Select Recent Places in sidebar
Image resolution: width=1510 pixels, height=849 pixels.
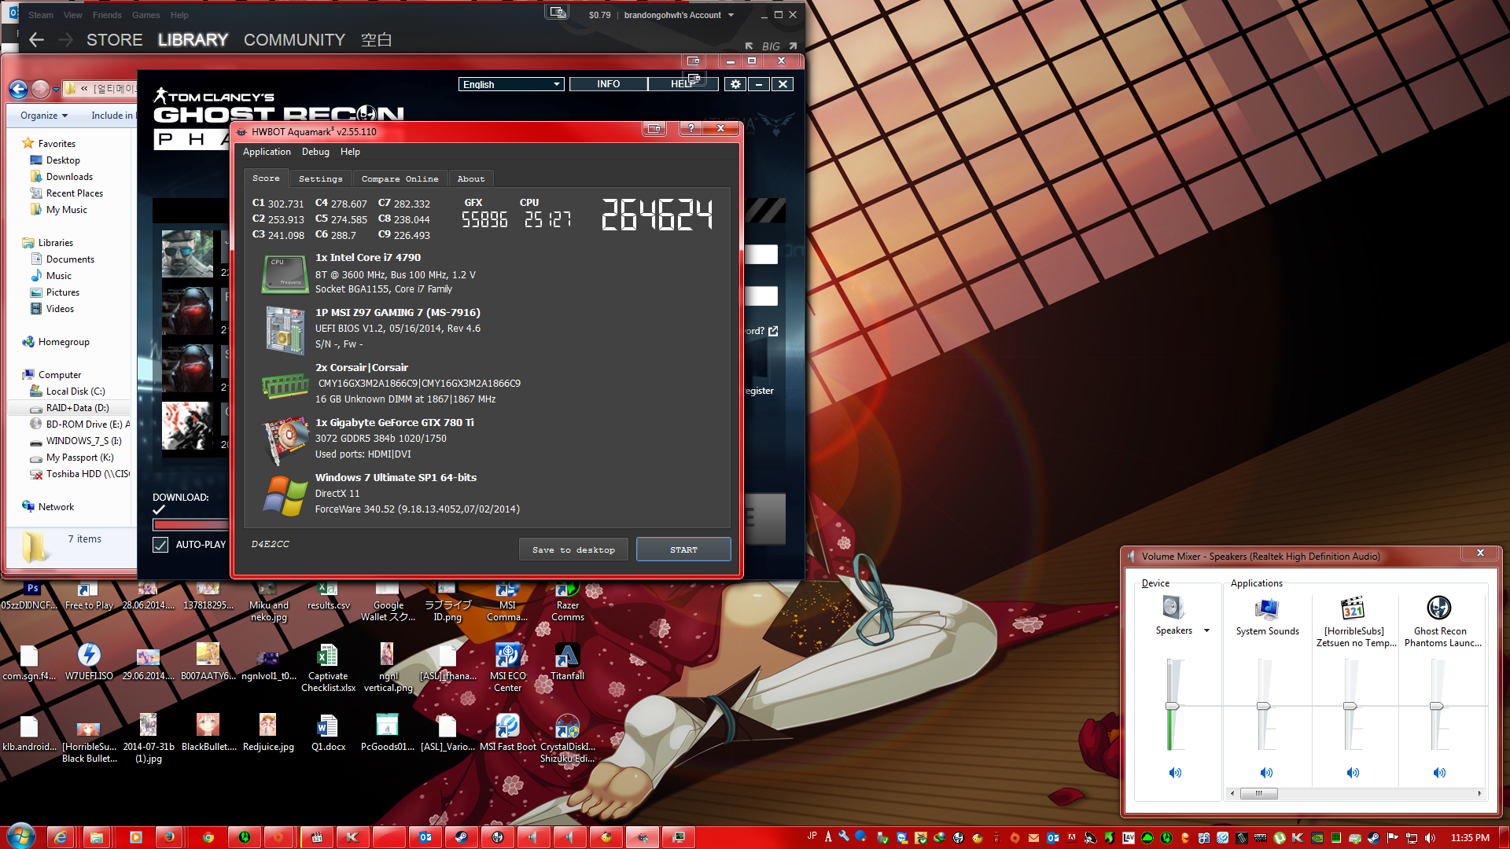click(x=74, y=193)
